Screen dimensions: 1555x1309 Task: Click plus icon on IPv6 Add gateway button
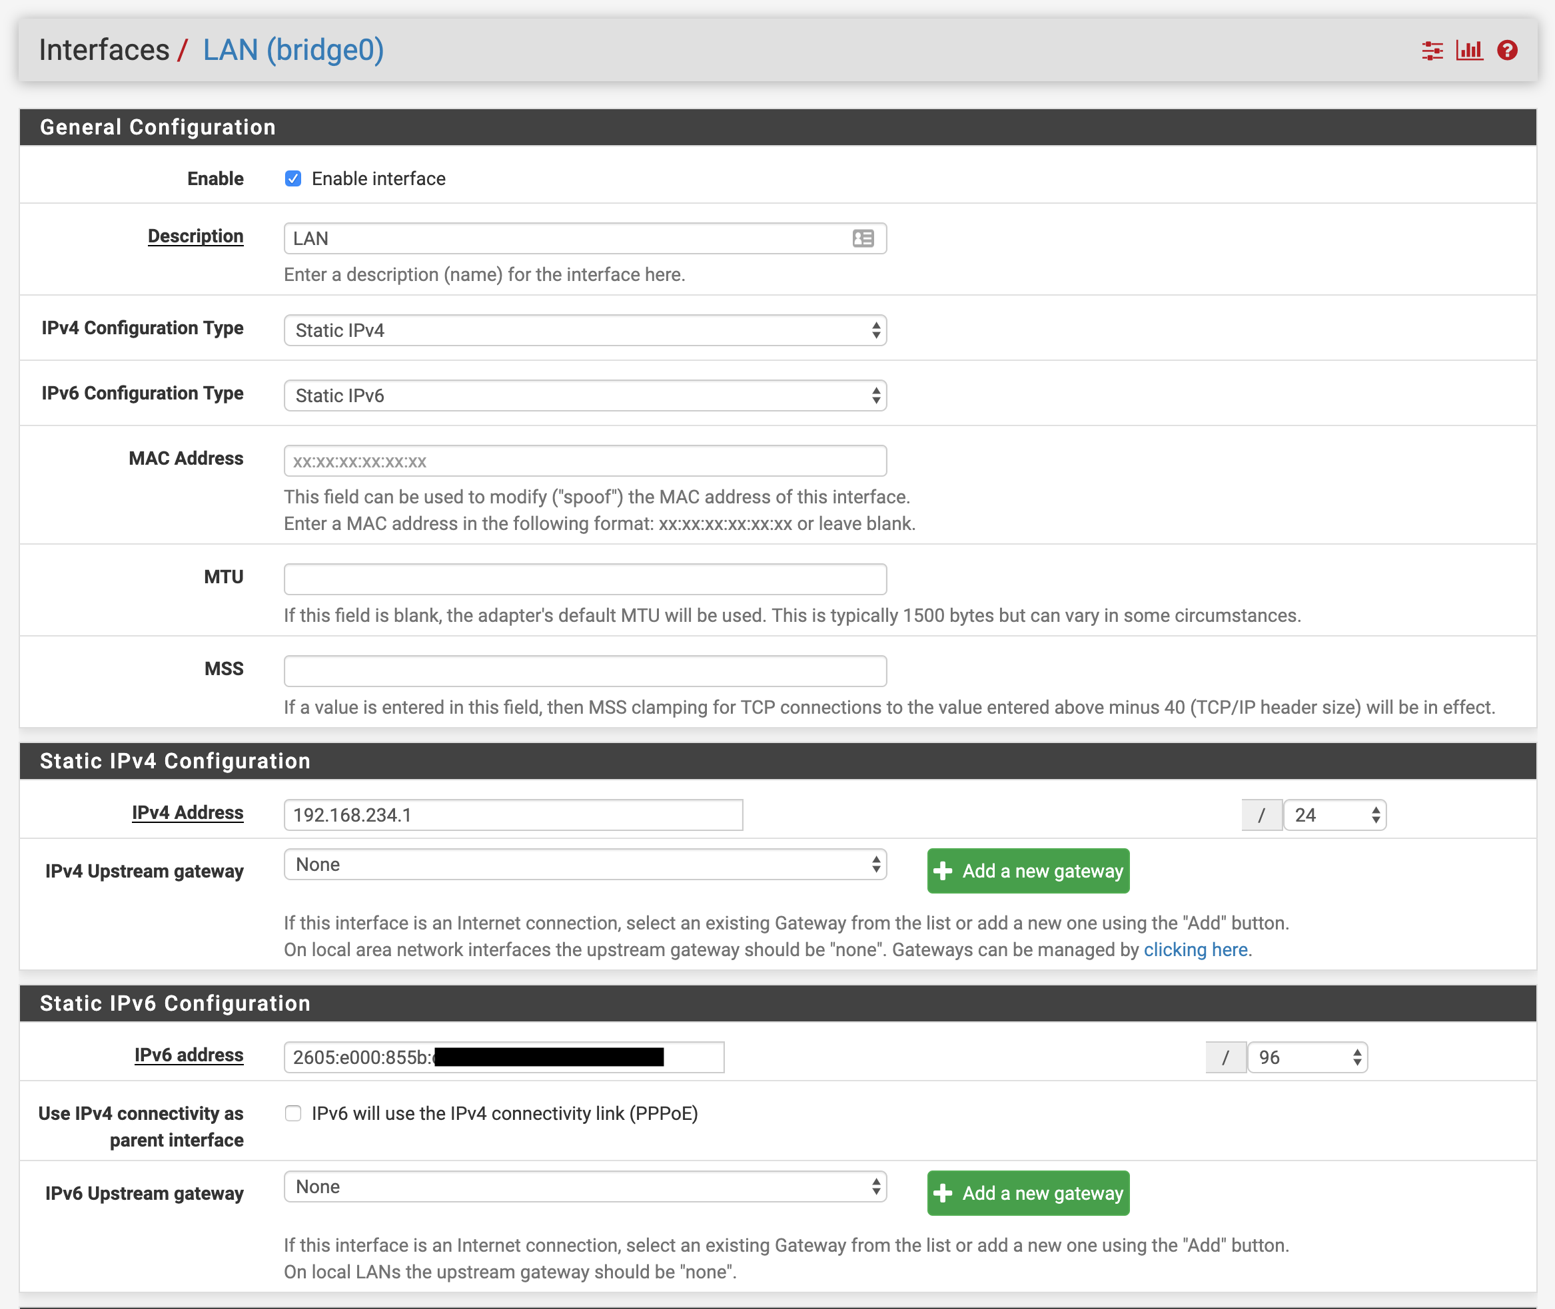tap(943, 1192)
